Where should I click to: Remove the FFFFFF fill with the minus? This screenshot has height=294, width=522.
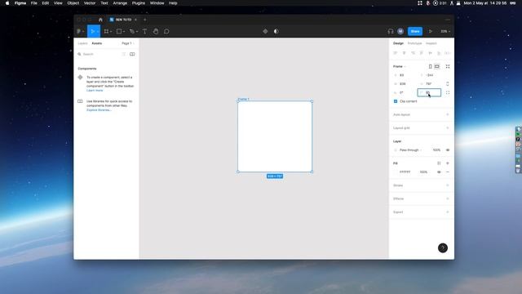[448, 172]
